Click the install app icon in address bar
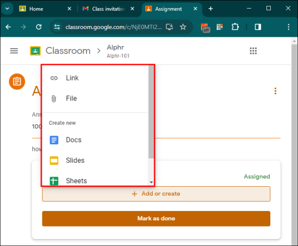298x246 pixels. point(169,27)
